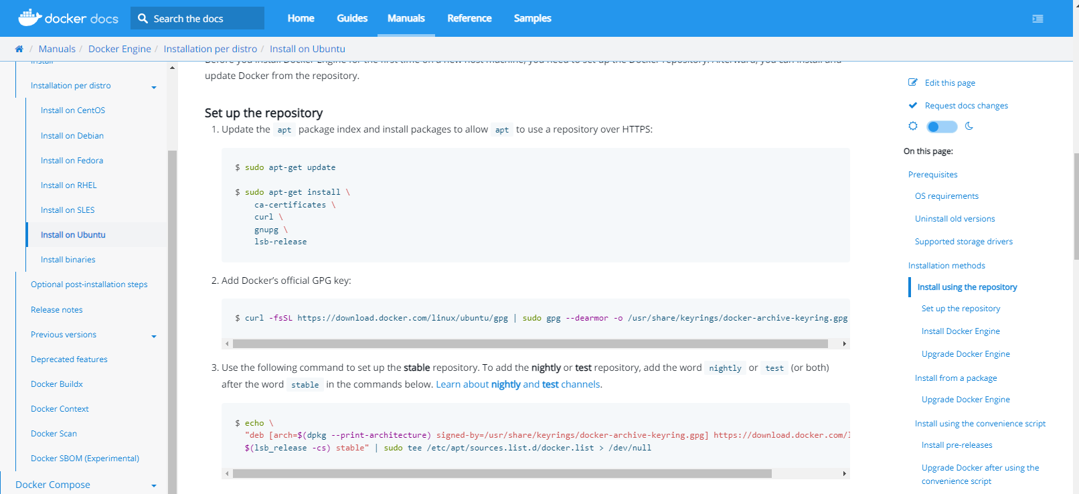Toggle the light/dark theme switch
Image resolution: width=1079 pixels, height=494 pixels.
click(x=942, y=127)
